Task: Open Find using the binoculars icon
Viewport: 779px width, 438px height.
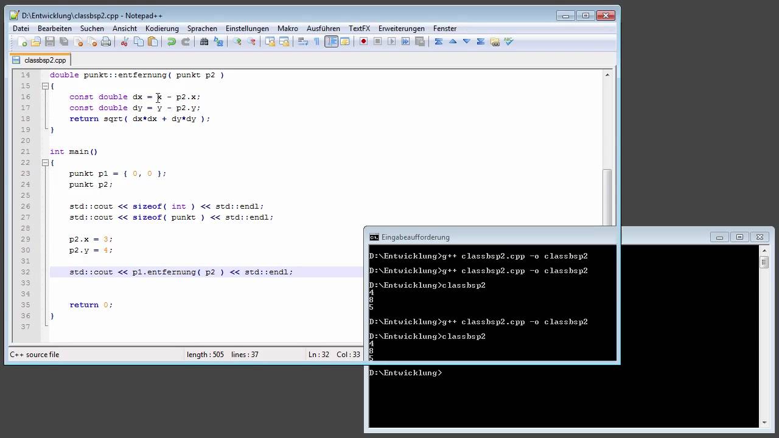Action: pyautogui.click(x=204, y=41)
